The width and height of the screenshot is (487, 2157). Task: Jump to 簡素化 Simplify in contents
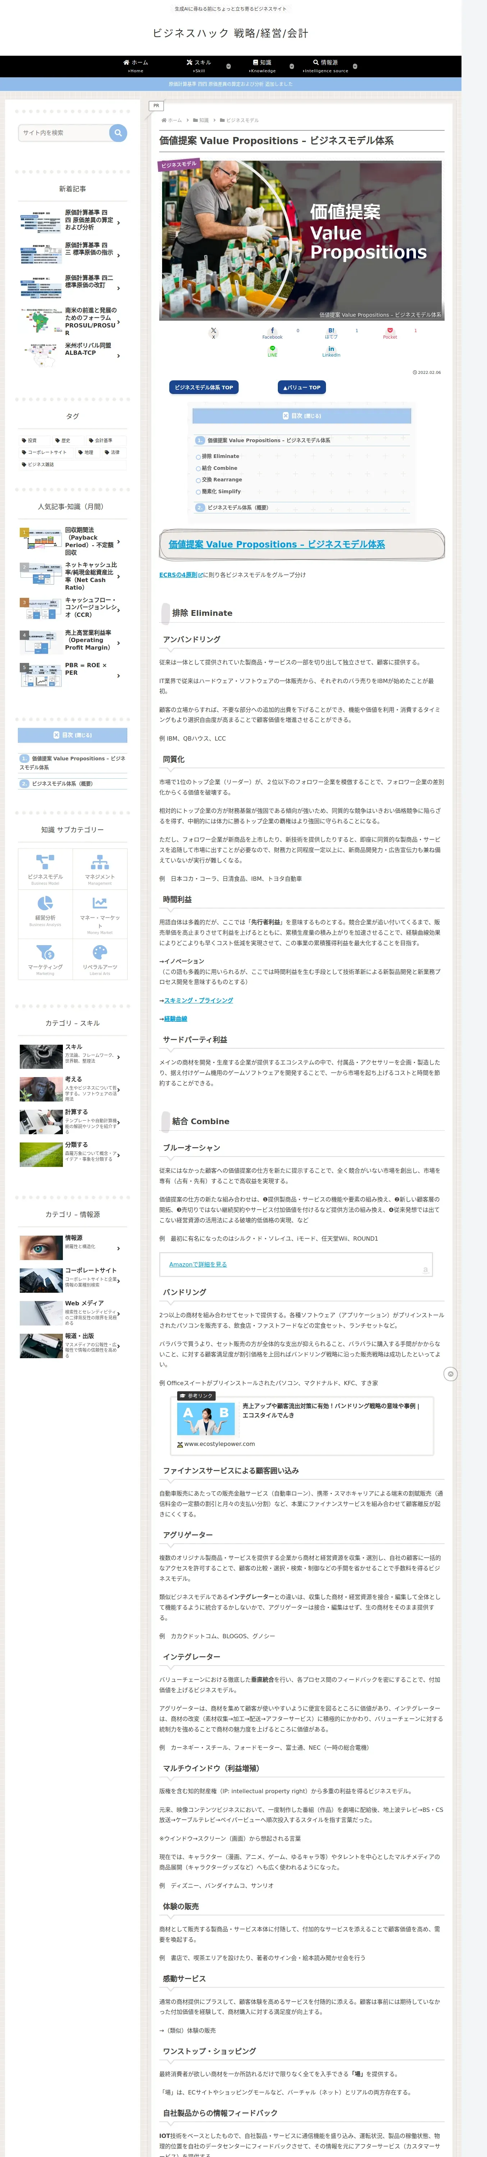click(x=221, y=491)
